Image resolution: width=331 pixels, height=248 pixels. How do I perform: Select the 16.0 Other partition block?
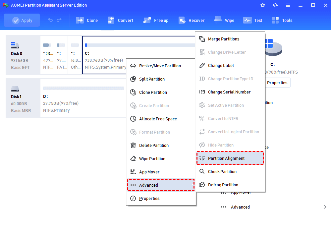click(x=75, y=55)
